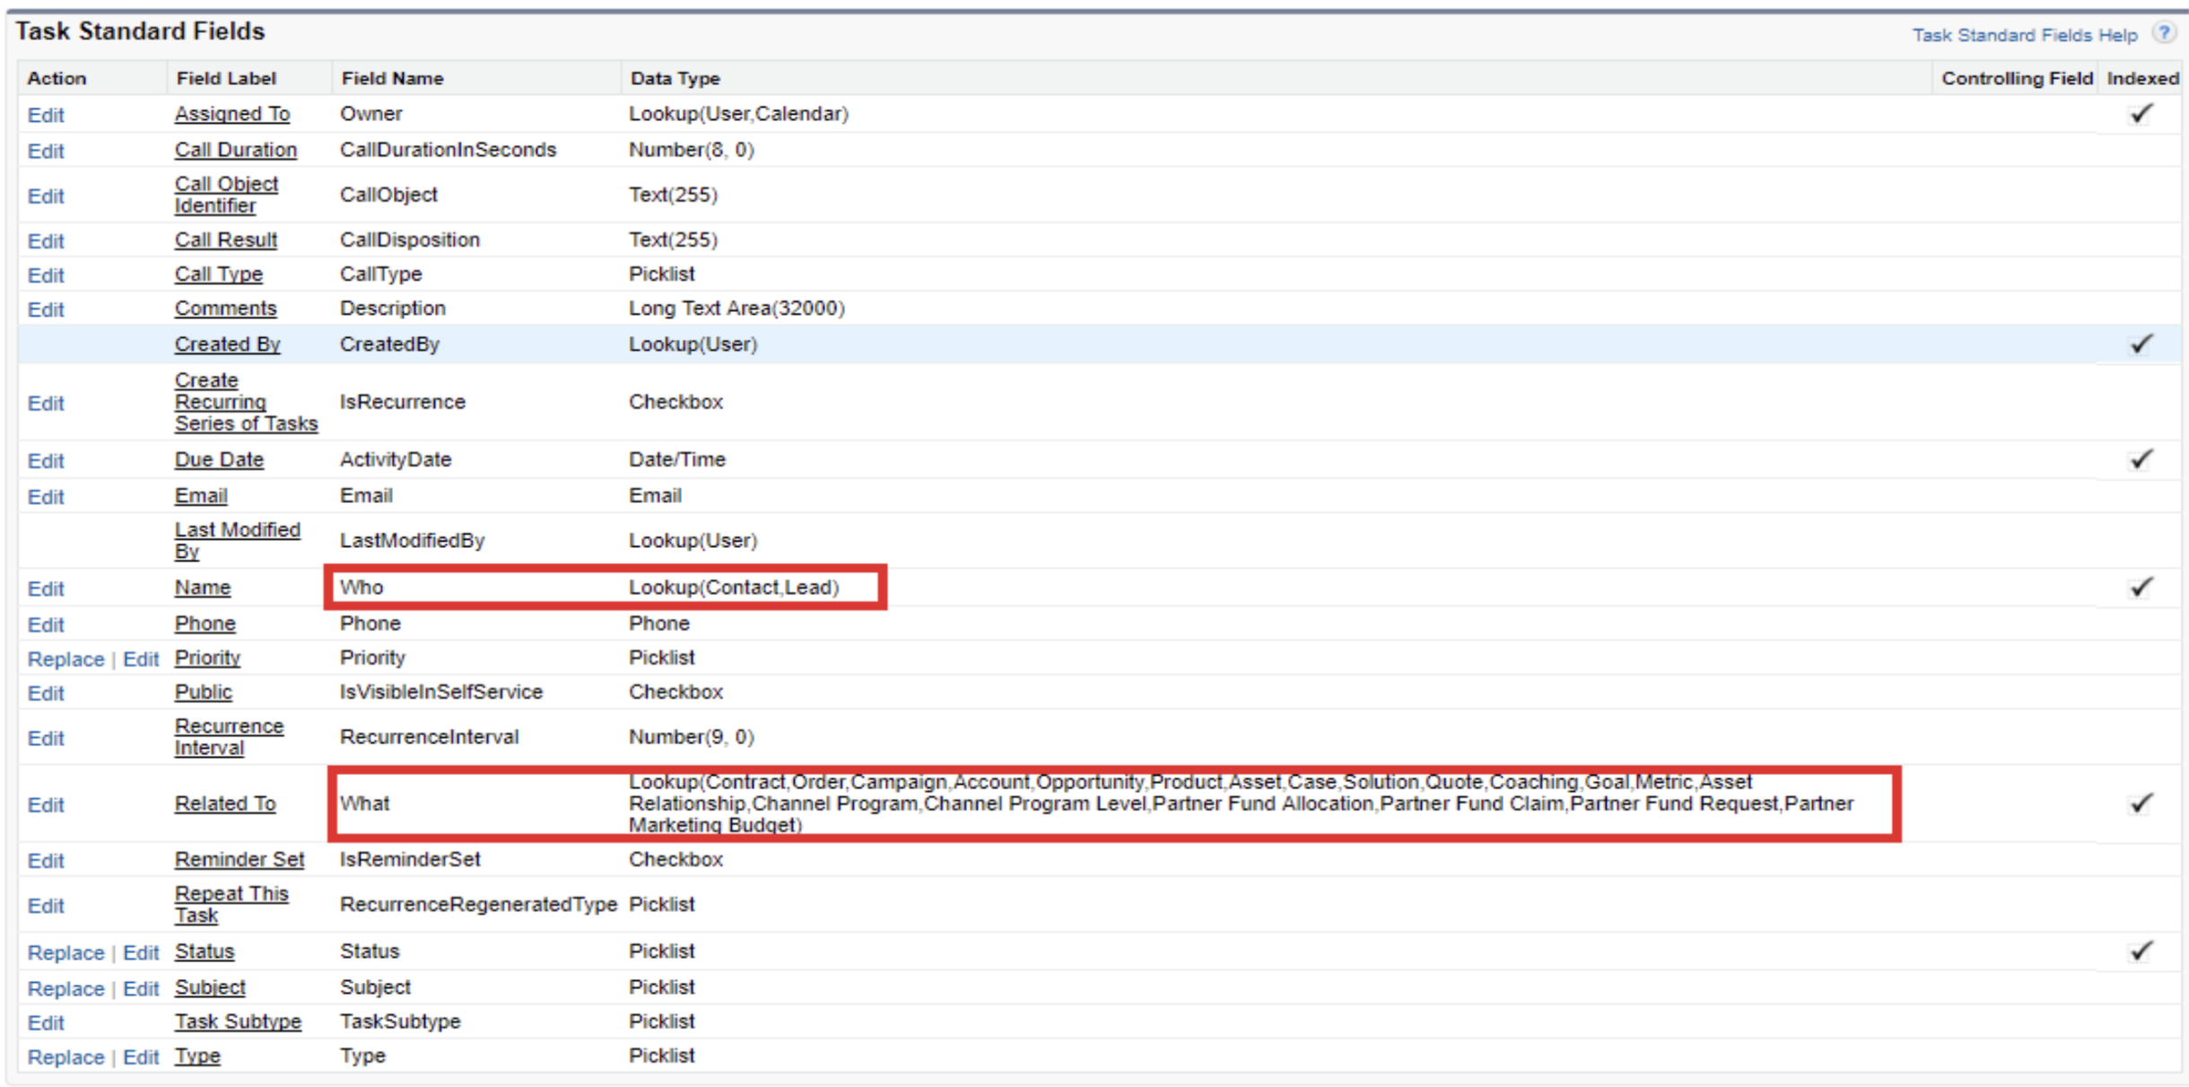Click Replace next to Status
Viewport: 2189px width, 1087px height.
tap(65, 952)
